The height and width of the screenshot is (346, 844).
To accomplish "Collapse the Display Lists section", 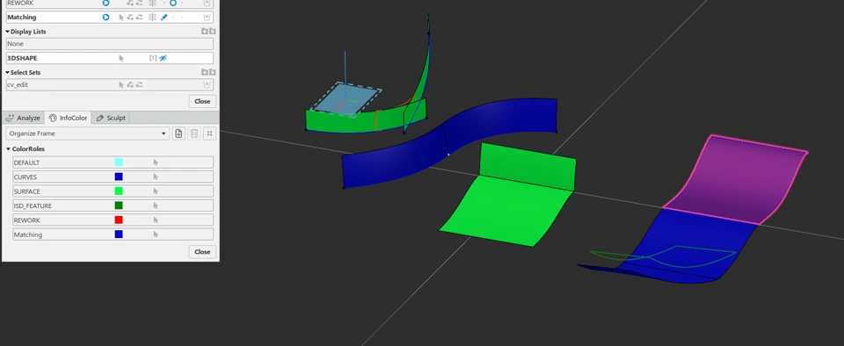I will [8, 31].
